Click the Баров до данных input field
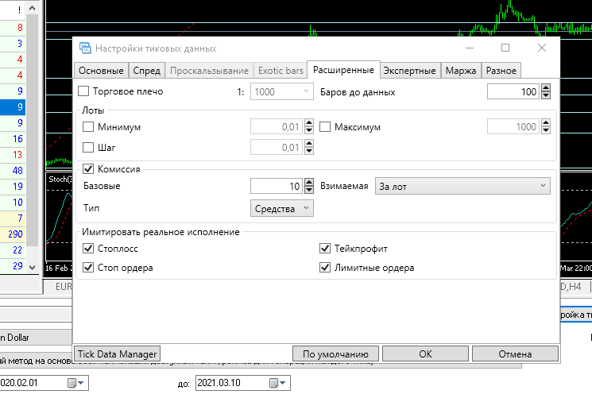This screenshot has height=398, width=592. point(514,91)
